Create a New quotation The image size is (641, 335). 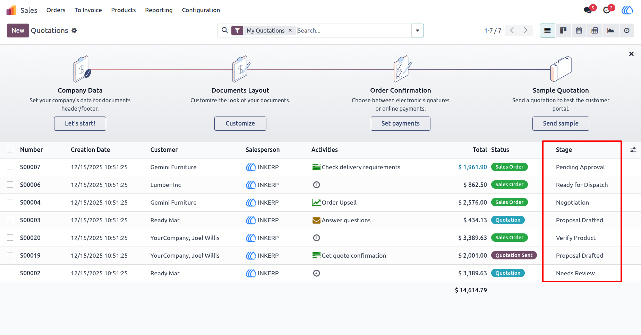pyautogui.click(x=18, y=31)
